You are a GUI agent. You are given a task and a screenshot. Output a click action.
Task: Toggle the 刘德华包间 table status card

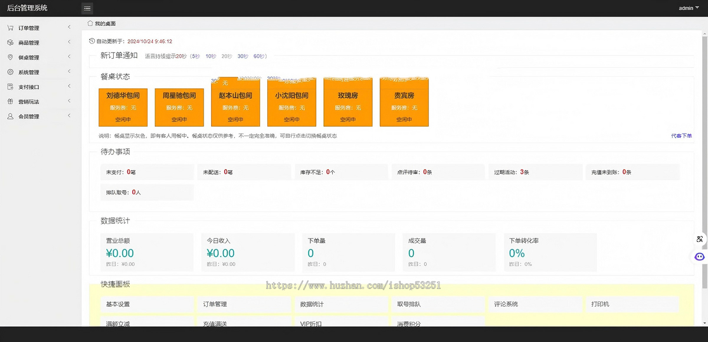[123, 107]
